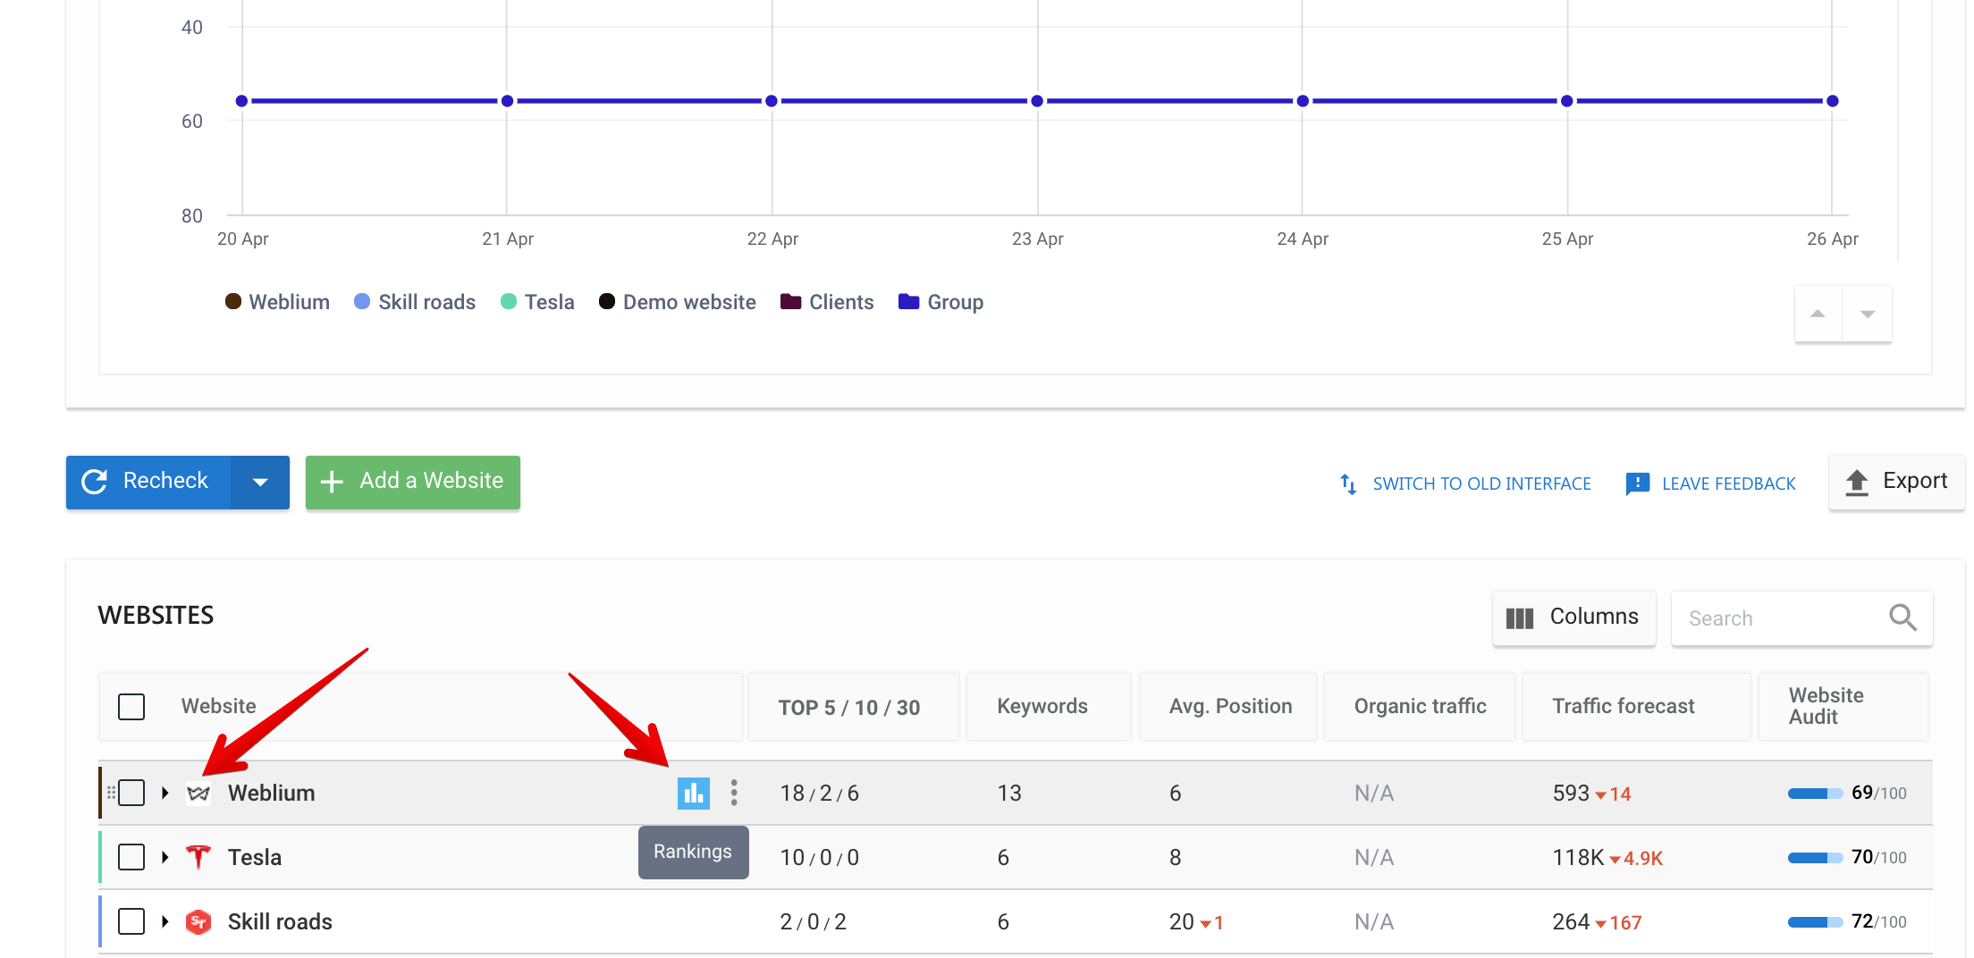Click Skill roads traffic forecast 264
The image size is (1974, 958).
[x=1571, y=922]
